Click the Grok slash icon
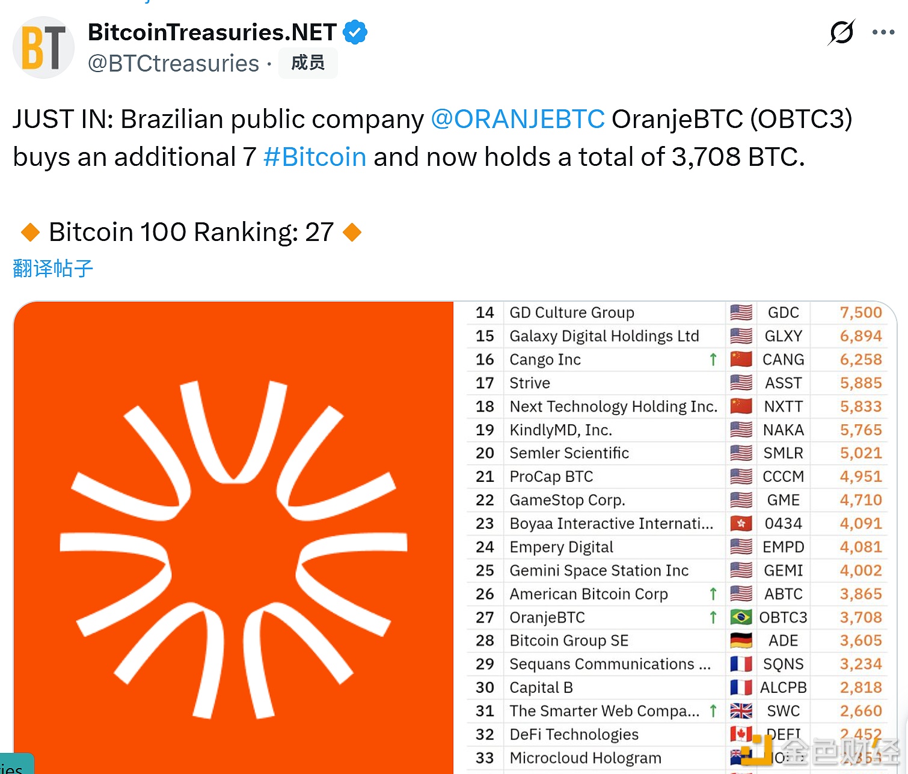 pos(841,32)
